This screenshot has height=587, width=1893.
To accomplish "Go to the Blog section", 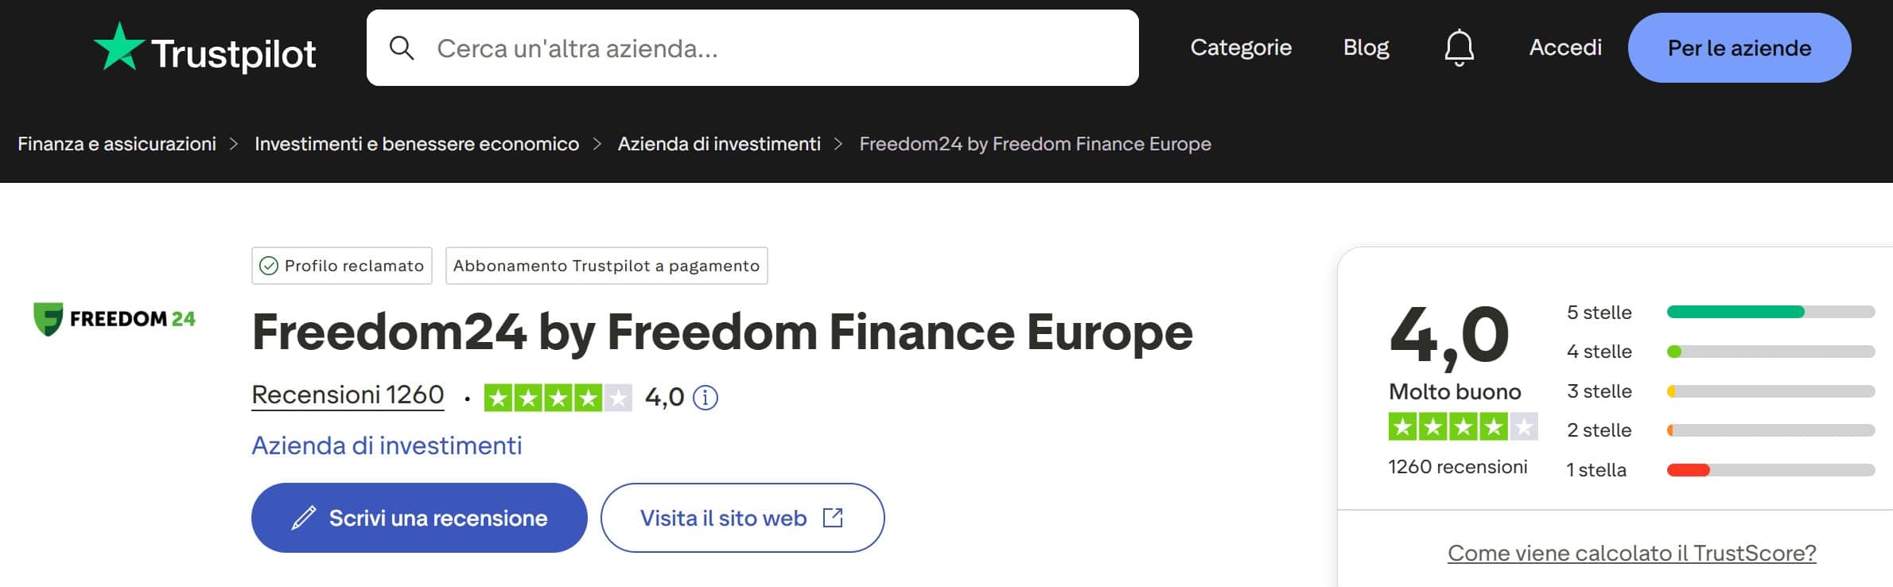I will tap(1366, 48).
